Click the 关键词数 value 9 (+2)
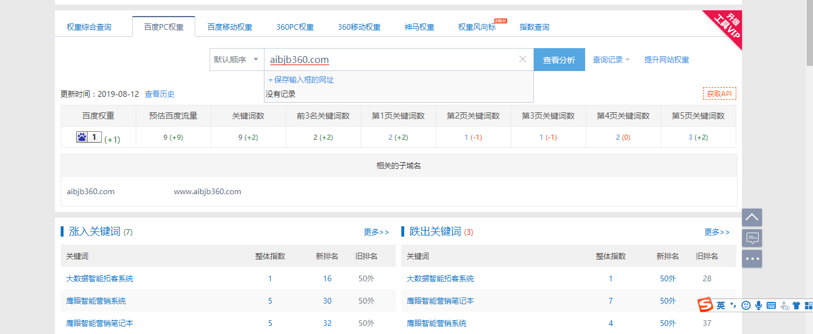 pos(248,137)
